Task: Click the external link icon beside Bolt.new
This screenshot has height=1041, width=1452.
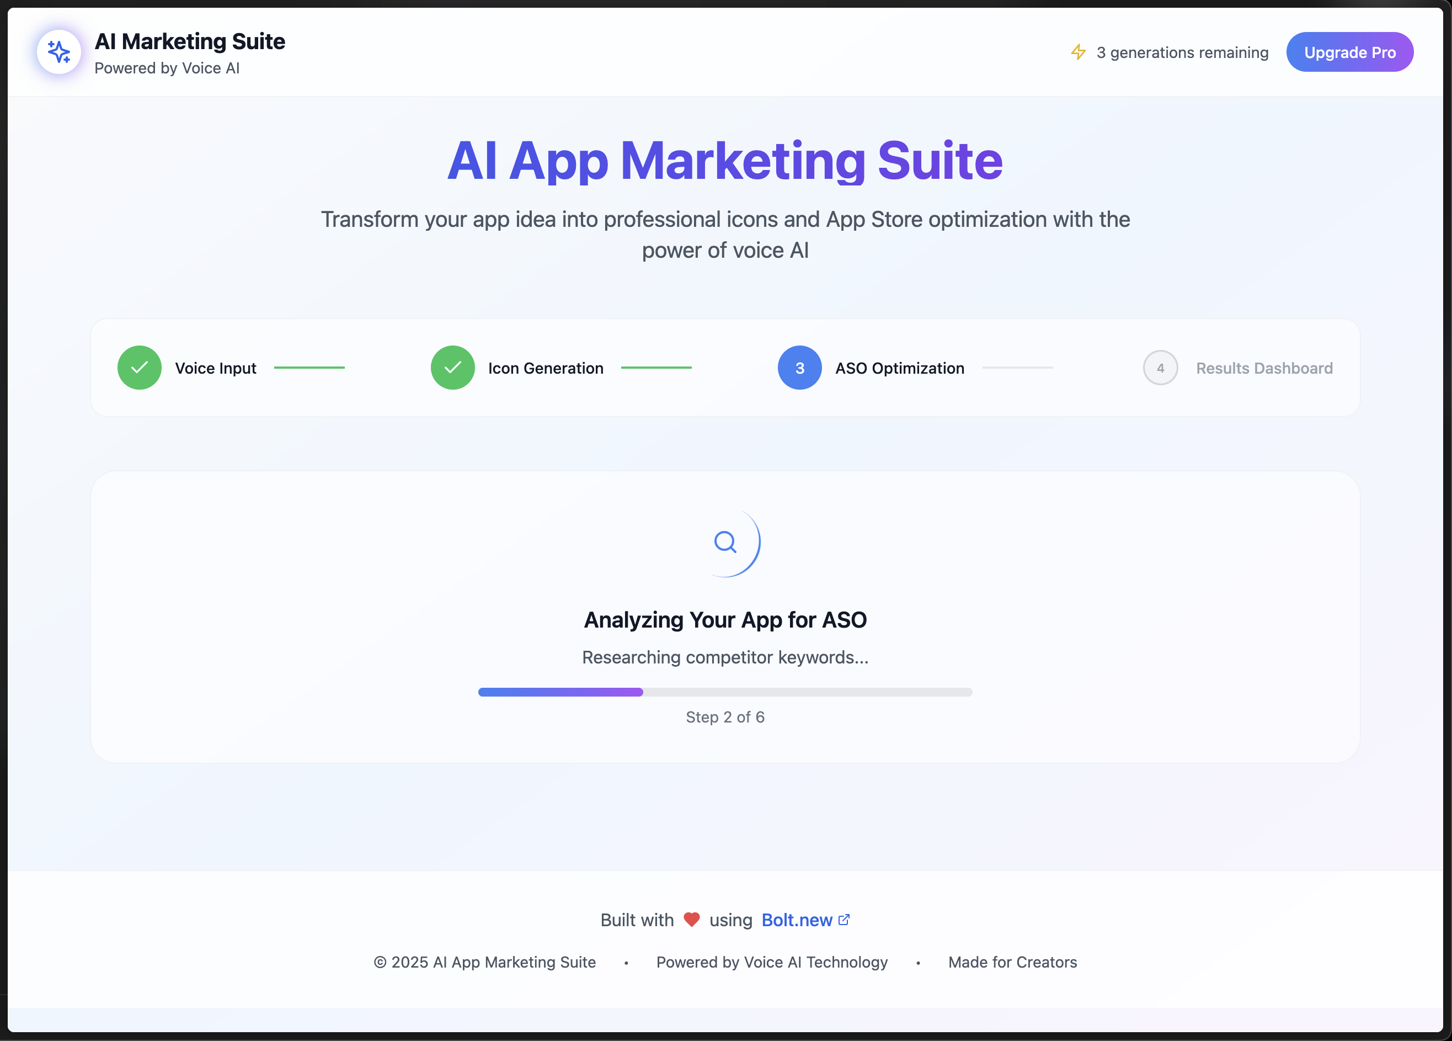Action: coord(844,919)
